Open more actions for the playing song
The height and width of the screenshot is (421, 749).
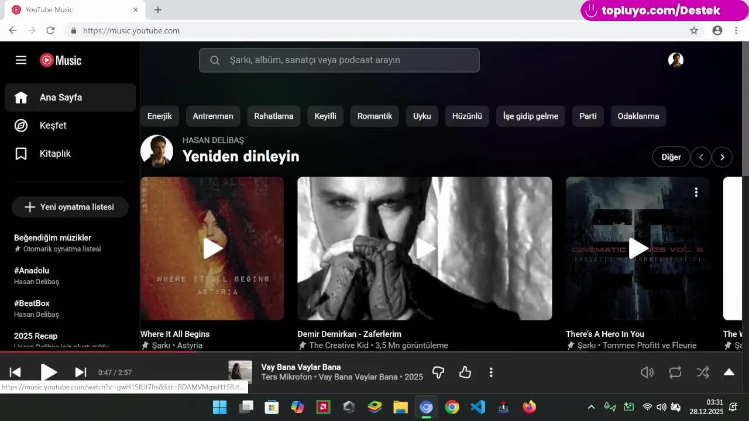click(491, 372)
